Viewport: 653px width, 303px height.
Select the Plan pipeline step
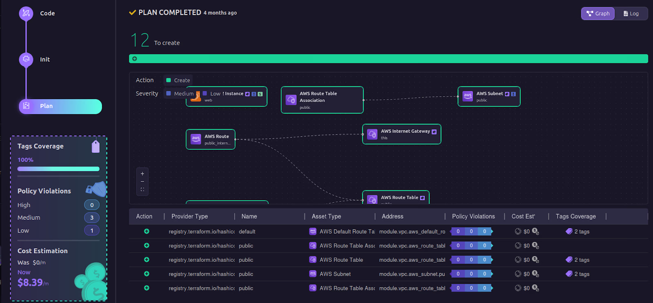coord(60,106)
